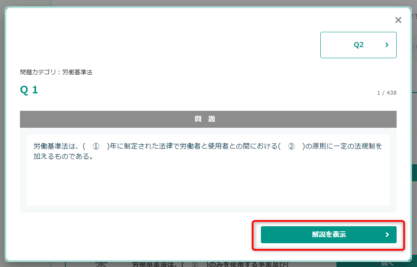Click the dark teal bar at right edge

[x=414, y=173]
